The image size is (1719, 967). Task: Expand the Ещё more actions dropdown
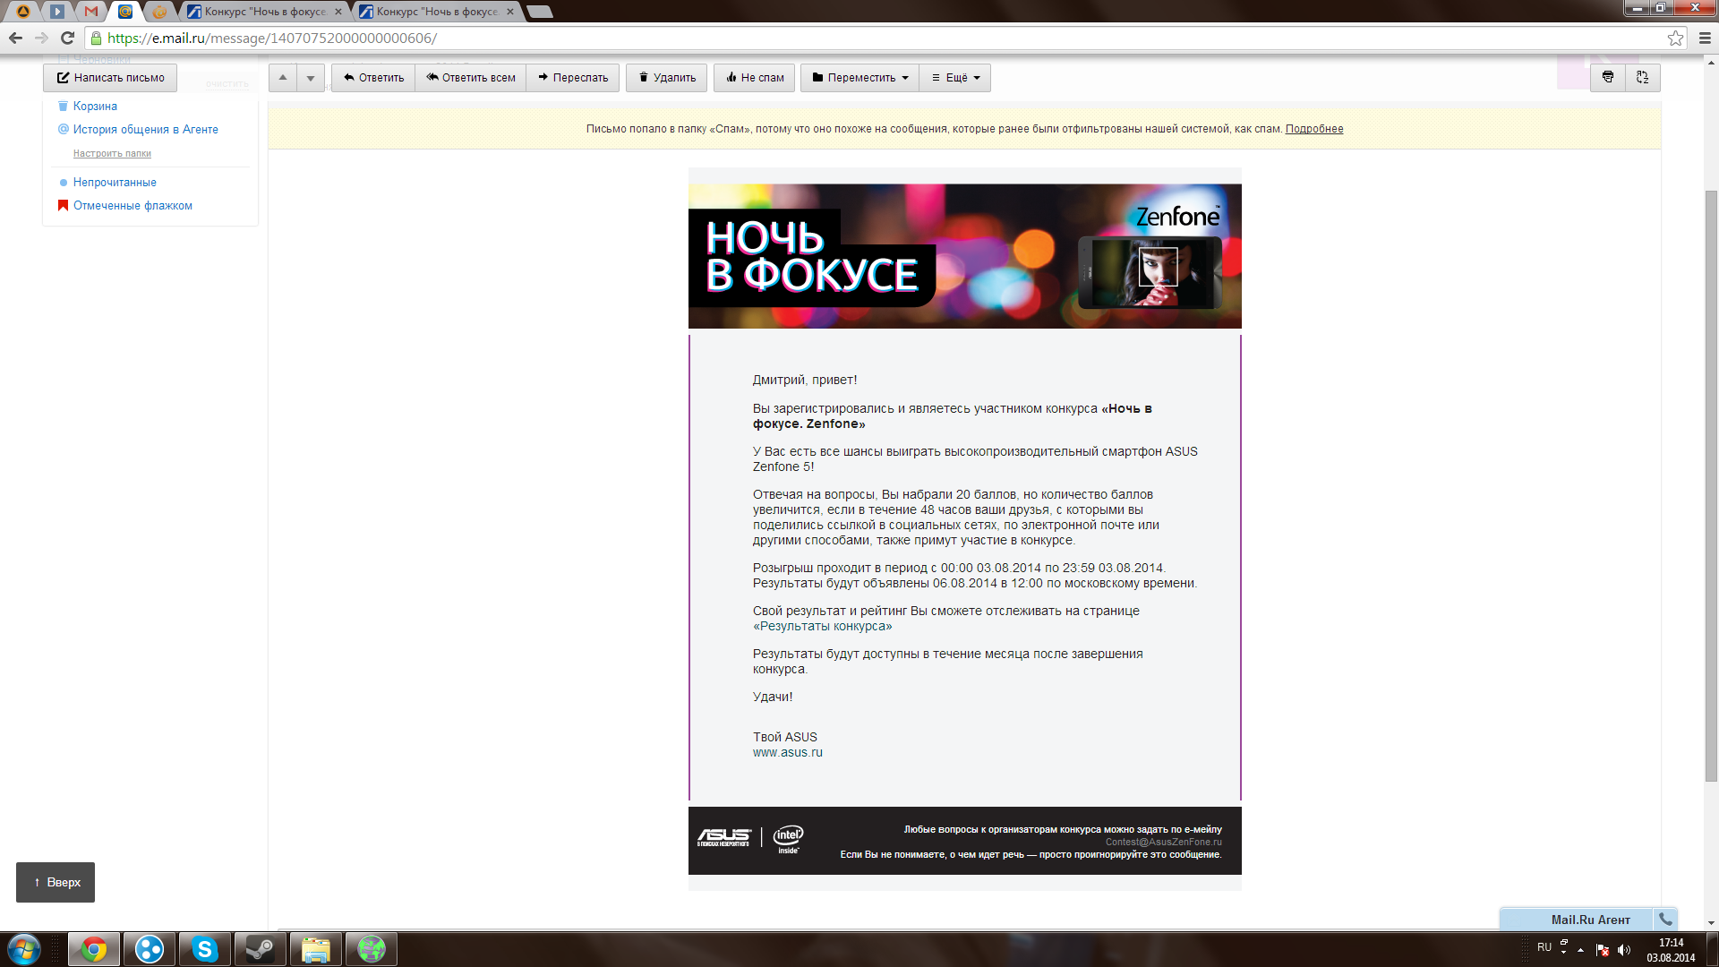click(955, 78)
